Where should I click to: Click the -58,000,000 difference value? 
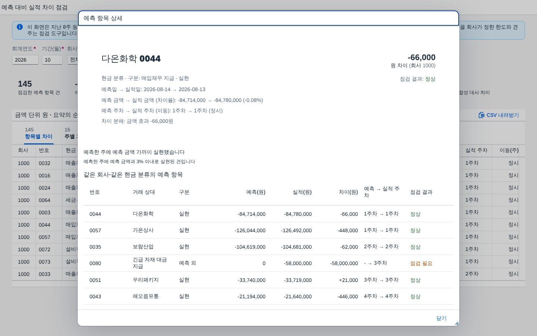click(344, 263)
